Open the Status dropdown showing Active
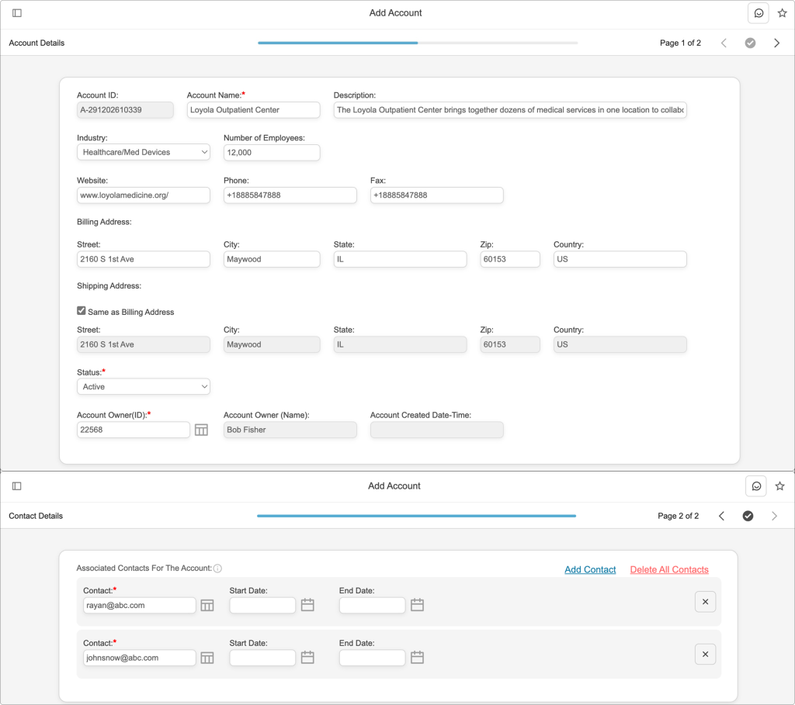Viewport: 795px width, 705px height. tap(144, 387)
